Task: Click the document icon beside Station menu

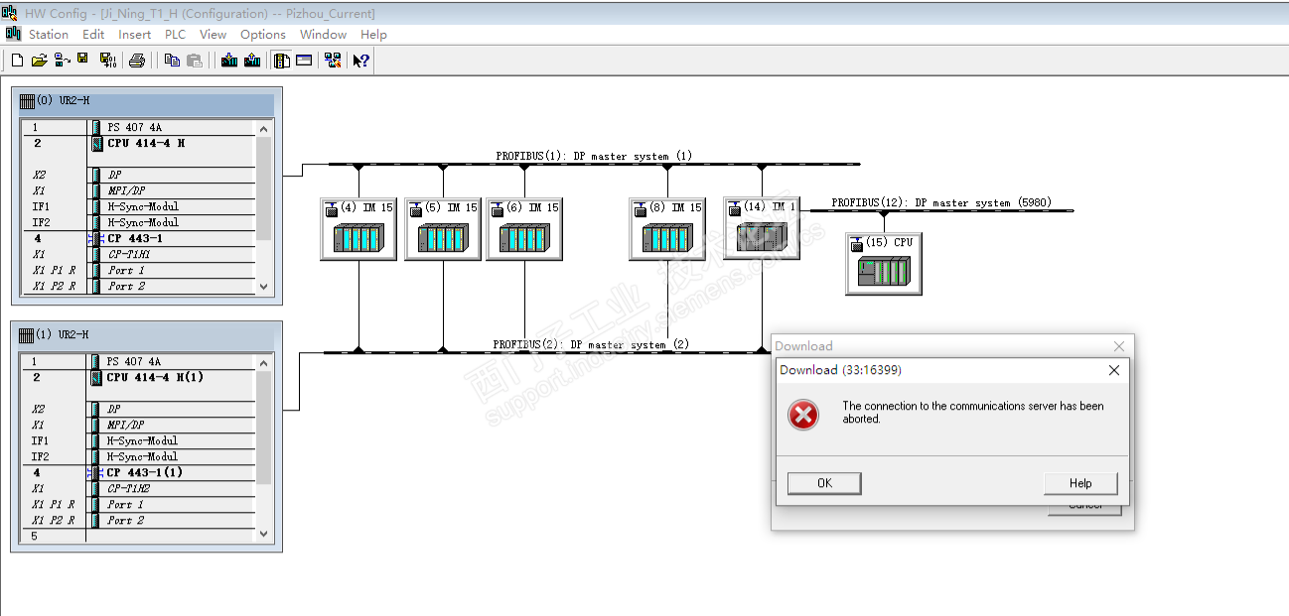Action: click(x=13, y=33)
